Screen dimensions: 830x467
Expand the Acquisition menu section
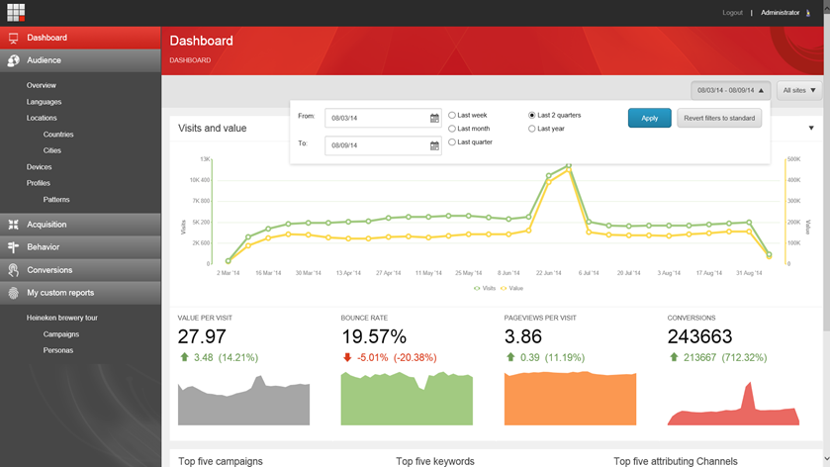pyautogui.click(x=80, y=225)
